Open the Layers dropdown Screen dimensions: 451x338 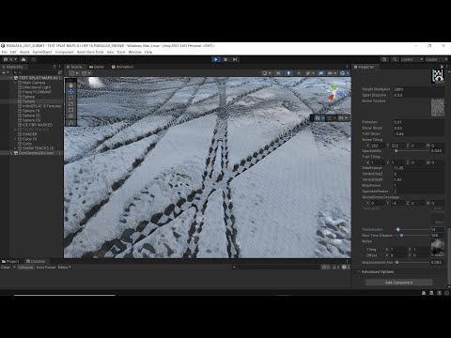412,59
